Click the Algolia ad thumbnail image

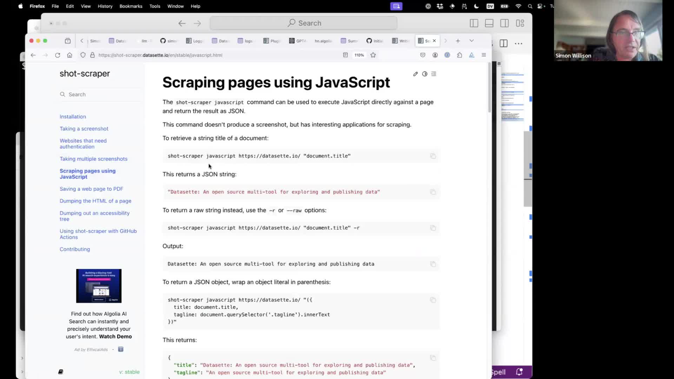99,286
